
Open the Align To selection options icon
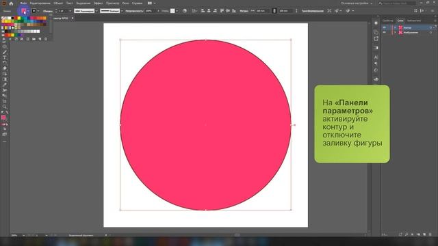click(x=194, y=11)
